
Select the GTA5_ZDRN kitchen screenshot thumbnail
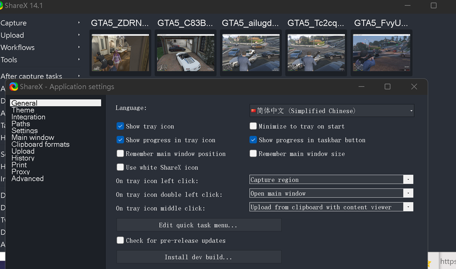(x=120, y=53)
